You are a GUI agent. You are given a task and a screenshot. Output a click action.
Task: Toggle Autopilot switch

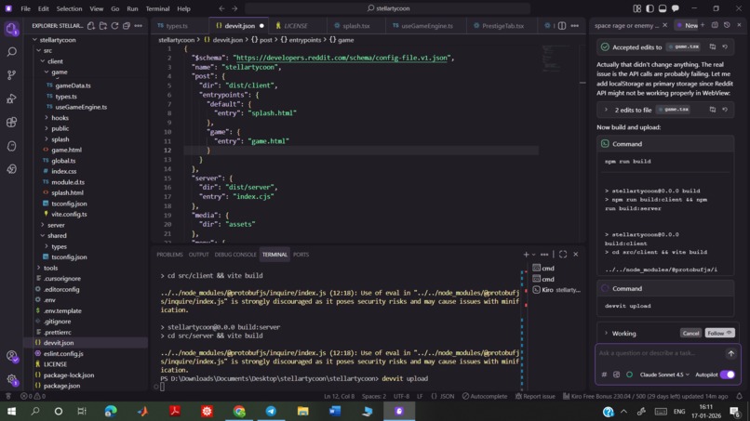pos(728,375)
